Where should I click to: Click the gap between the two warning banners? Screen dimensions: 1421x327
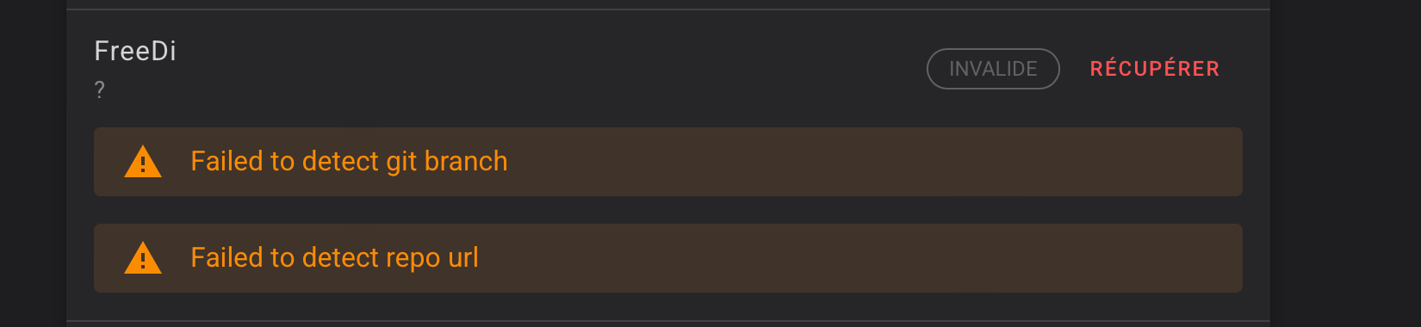tap(668, 210)
